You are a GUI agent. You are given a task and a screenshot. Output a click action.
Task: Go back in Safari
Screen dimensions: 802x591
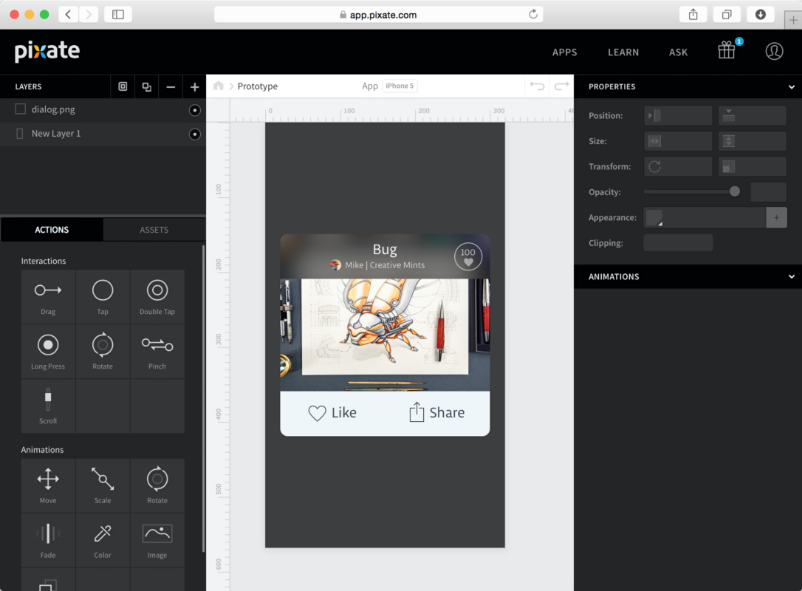point(68,14)
